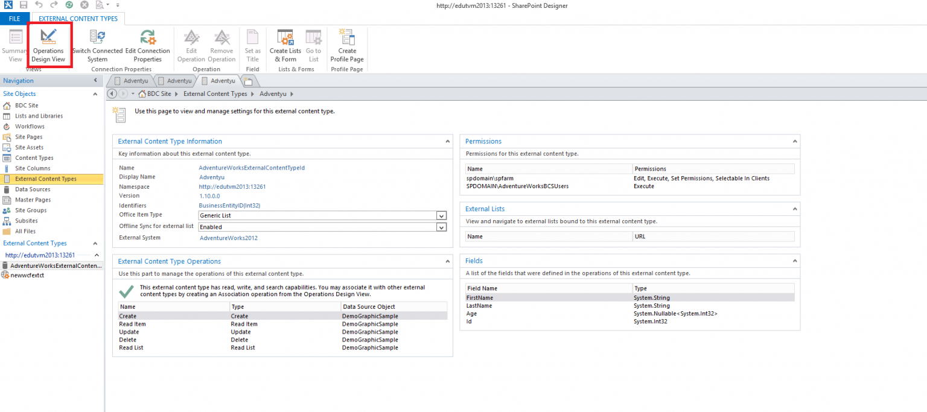Collapse the Permissions section
Image resolution: width=927 pixels, height=412 pixels.
coord(795,141)
